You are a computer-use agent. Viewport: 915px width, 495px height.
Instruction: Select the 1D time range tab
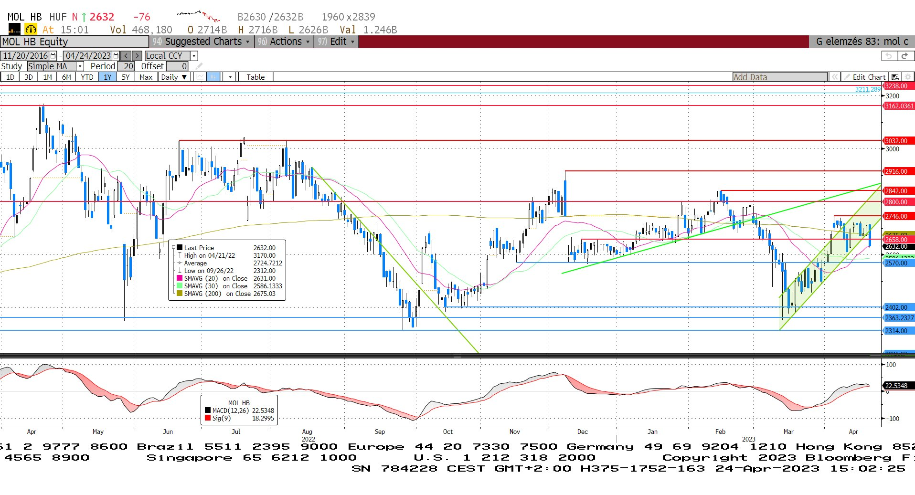(x=10, y=77)
